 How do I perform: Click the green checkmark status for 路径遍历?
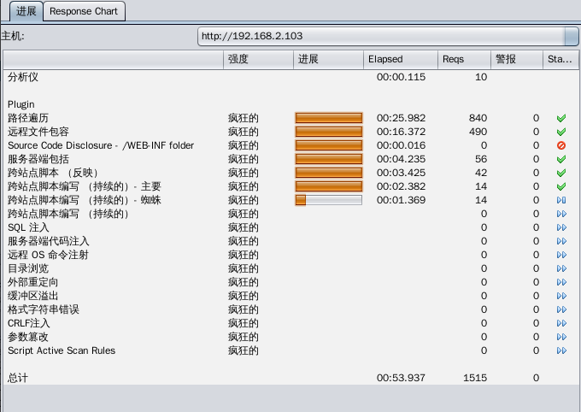coord(561,118)
